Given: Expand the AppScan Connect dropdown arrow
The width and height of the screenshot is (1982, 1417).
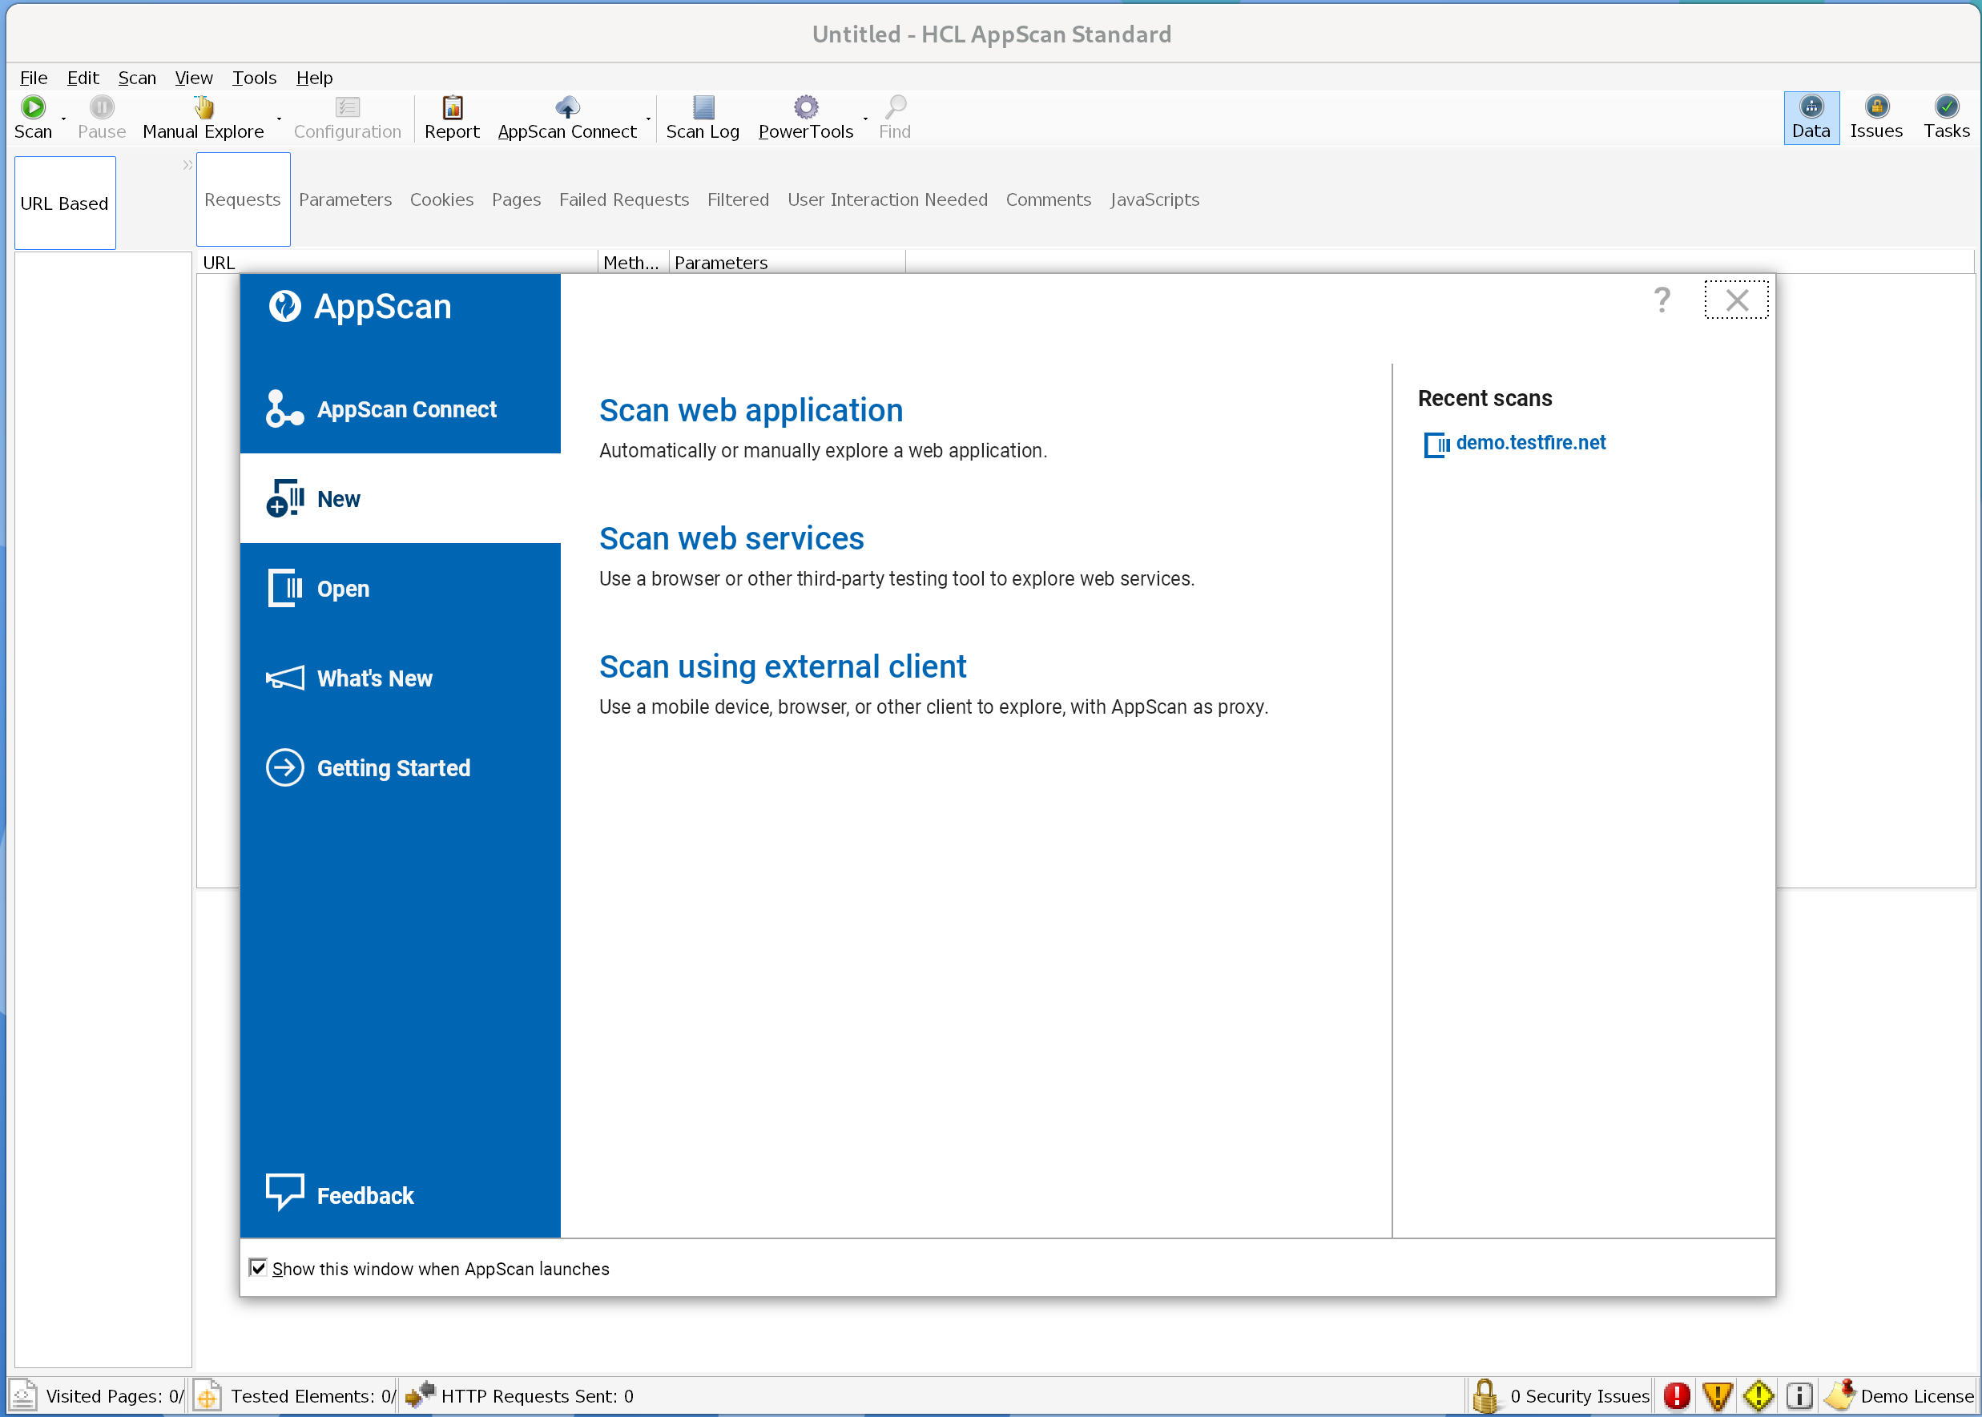Looking at the screenshot, I should (x=648, y=118).
